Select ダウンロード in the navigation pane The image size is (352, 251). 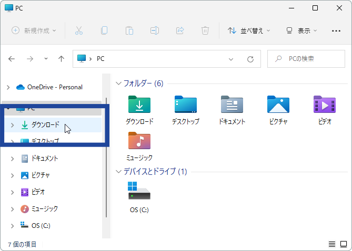45,125
